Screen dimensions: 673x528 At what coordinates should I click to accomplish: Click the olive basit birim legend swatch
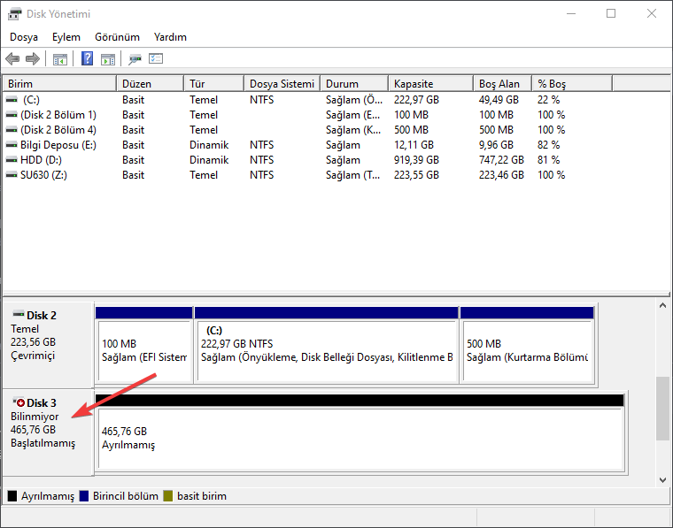[168, 496]
